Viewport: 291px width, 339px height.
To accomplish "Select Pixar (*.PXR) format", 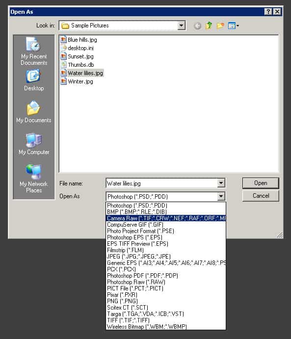I will tap(166, 295).
